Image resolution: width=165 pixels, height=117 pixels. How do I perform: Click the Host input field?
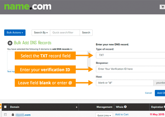(x=125, y=83)
